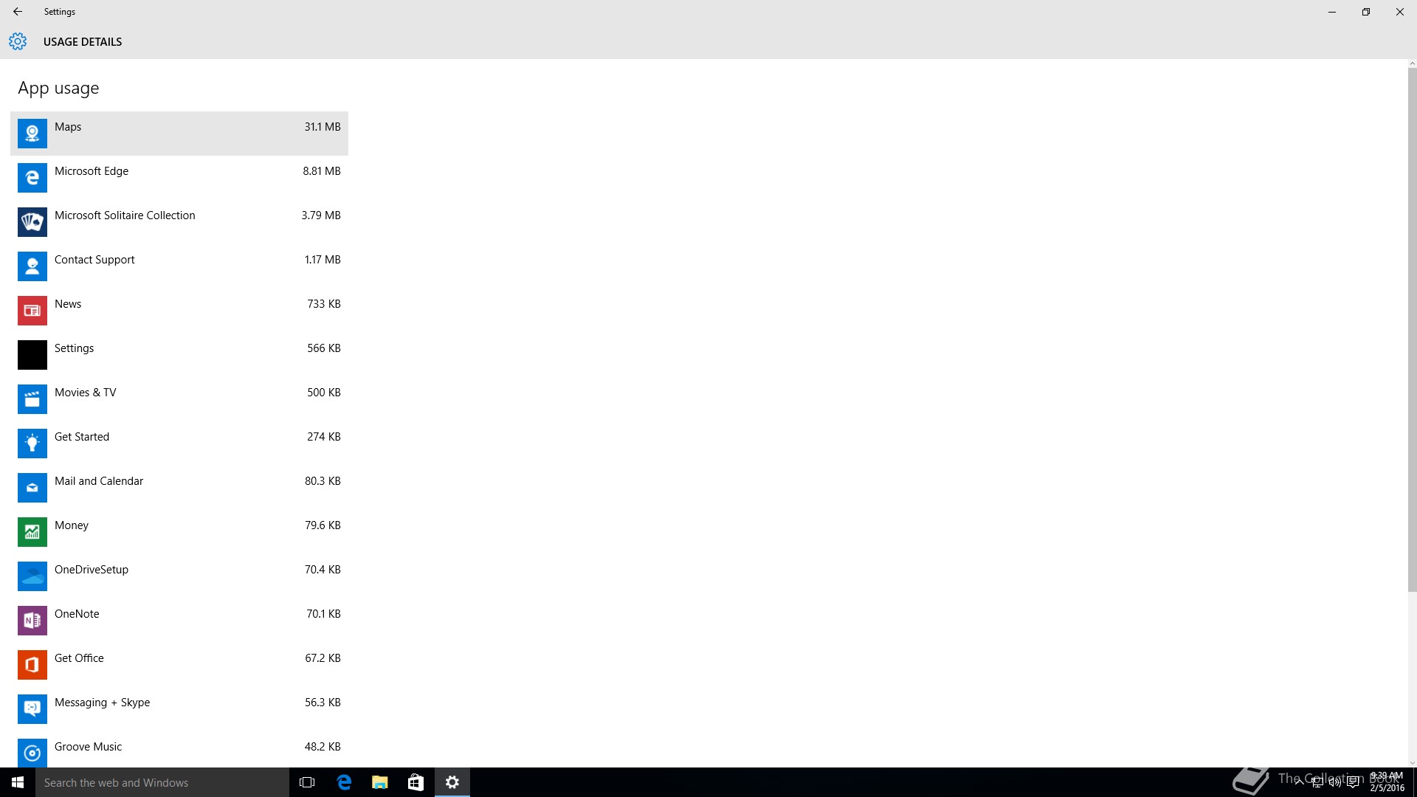Image resolution: width=1417 pixels, height=797 pixels.
Task: Click the OneNote app icon
Action: pyautogui.click(x=32, y=621)
